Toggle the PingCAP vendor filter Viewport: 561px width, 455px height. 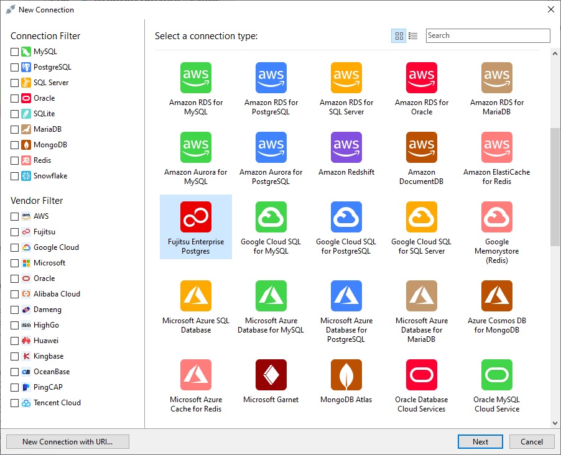15,388
